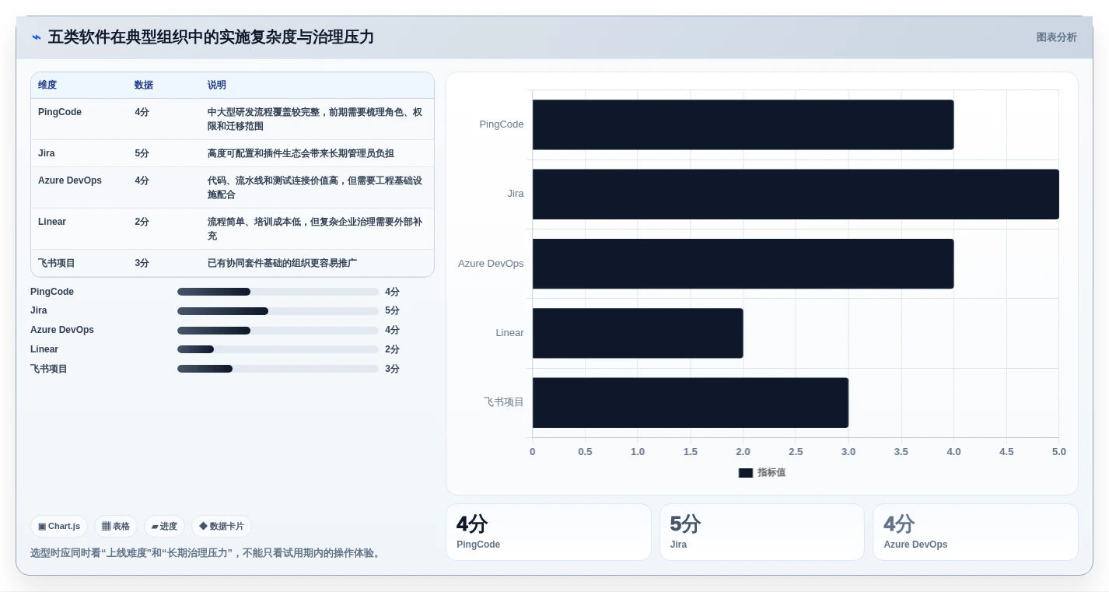Click the Jira label on the chart's y-axis
The width and height of the screenshot is (1109, 592).
(516, 194)
